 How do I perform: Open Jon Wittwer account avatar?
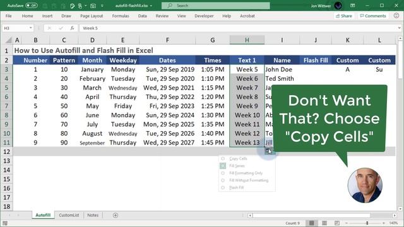coord(338,6)
